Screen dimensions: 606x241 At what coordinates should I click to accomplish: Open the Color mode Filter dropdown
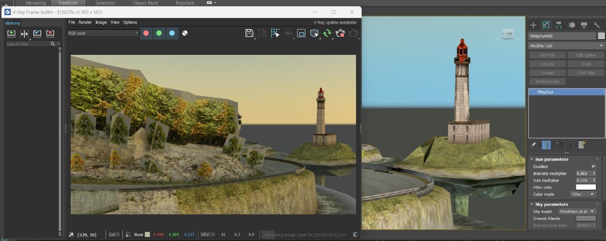[583, 194]
